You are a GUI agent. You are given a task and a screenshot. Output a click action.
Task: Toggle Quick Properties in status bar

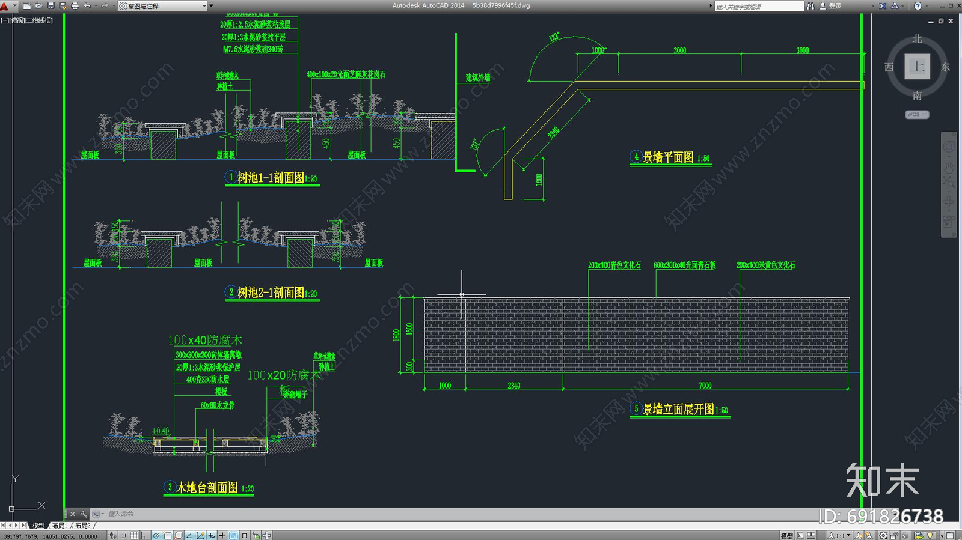click(x=244, y=535)
